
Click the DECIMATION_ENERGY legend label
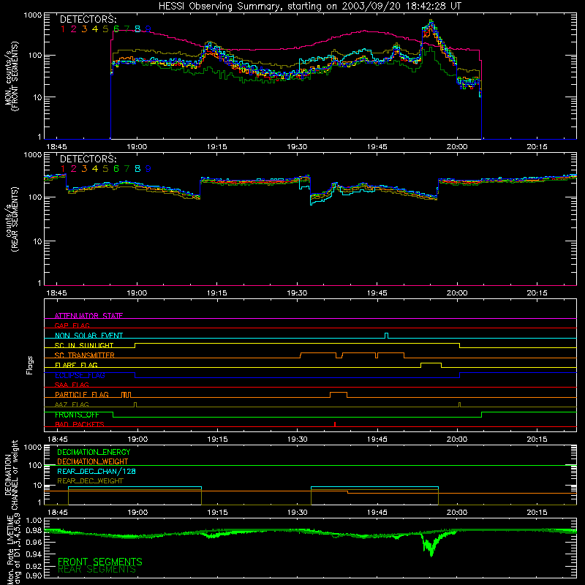(x=94, y=452)
